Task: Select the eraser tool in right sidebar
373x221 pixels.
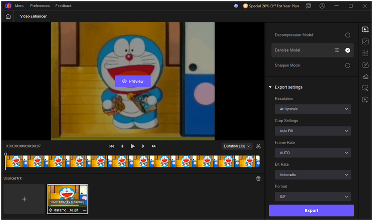Action: pyautogui.click(x=365, y=76)
